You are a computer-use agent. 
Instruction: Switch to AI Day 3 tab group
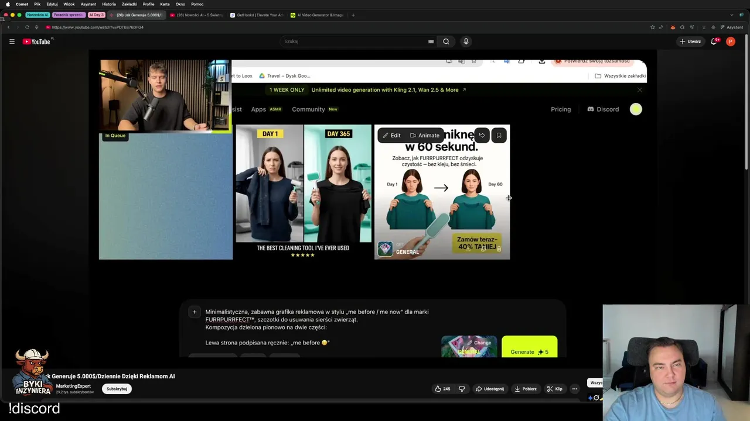pyautogui.click(x=97, y=15)
